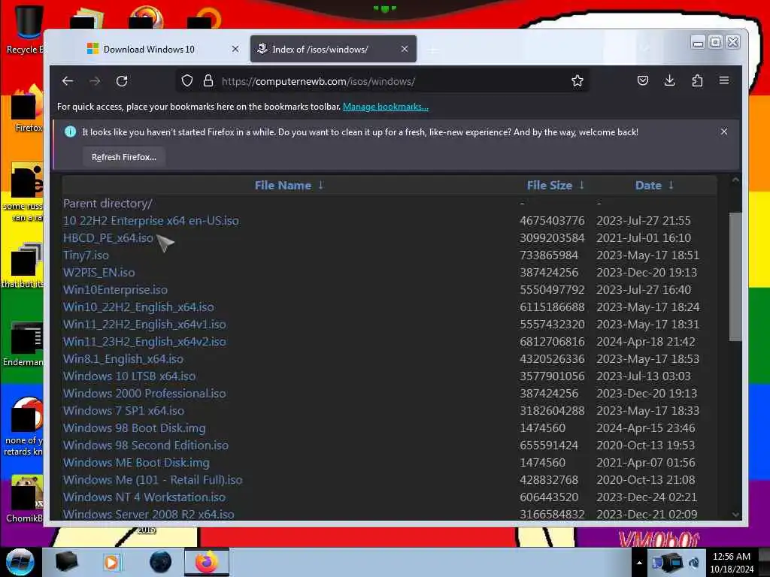Sort the listing by File Name header
The height and width of the screenshot is (577, 770).
coord(289,185)
